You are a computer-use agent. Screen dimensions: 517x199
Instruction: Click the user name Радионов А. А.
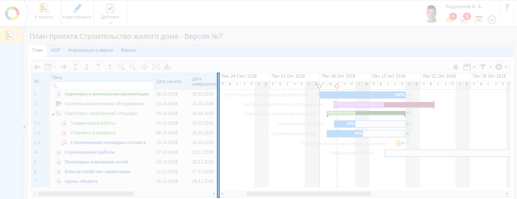tap(464, 7)
